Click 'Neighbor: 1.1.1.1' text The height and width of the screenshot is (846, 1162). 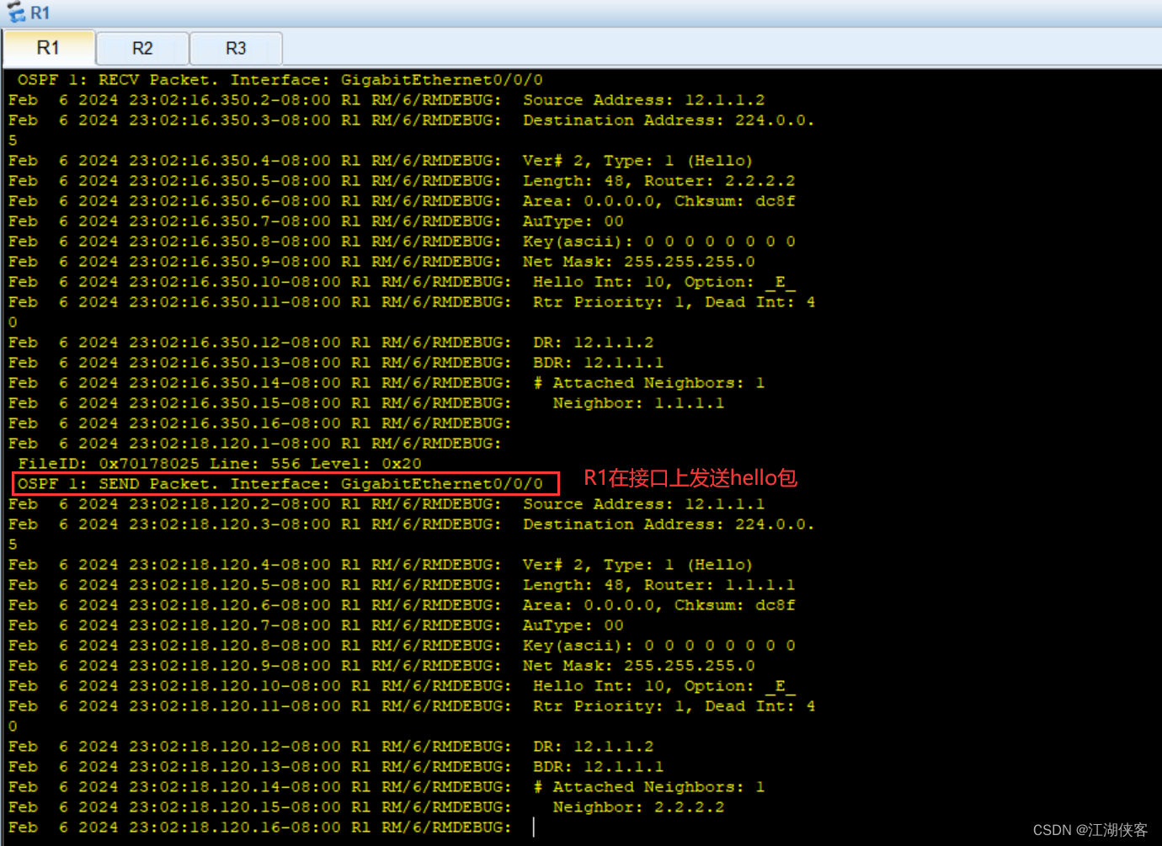pyautogui.click(x=638, y=403)
